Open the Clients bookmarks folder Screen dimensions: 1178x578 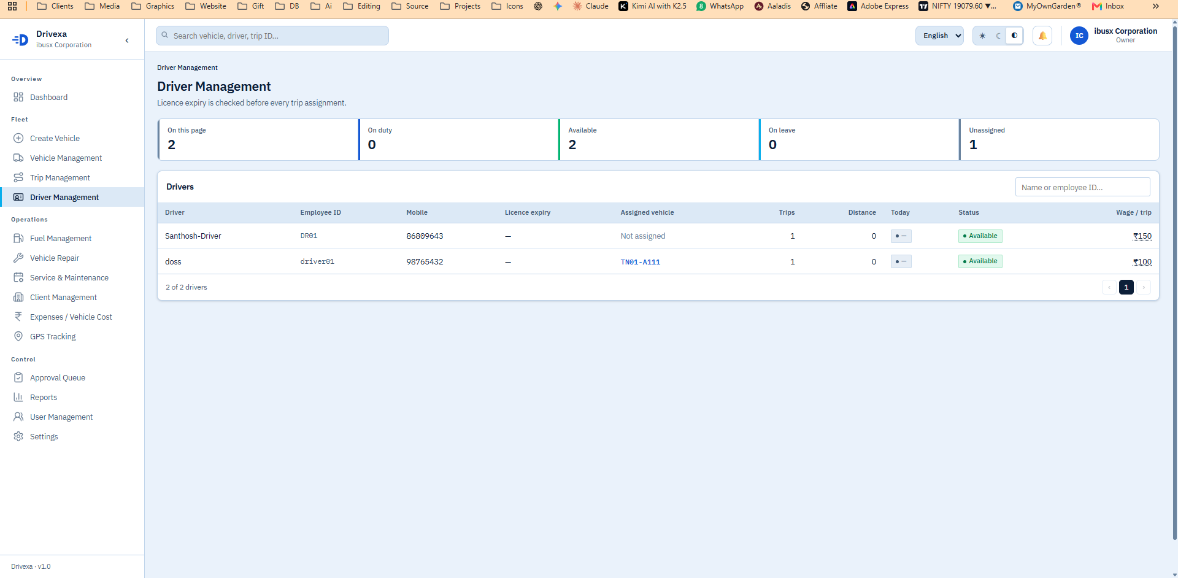pyautogui.click(x=55, y=6)
